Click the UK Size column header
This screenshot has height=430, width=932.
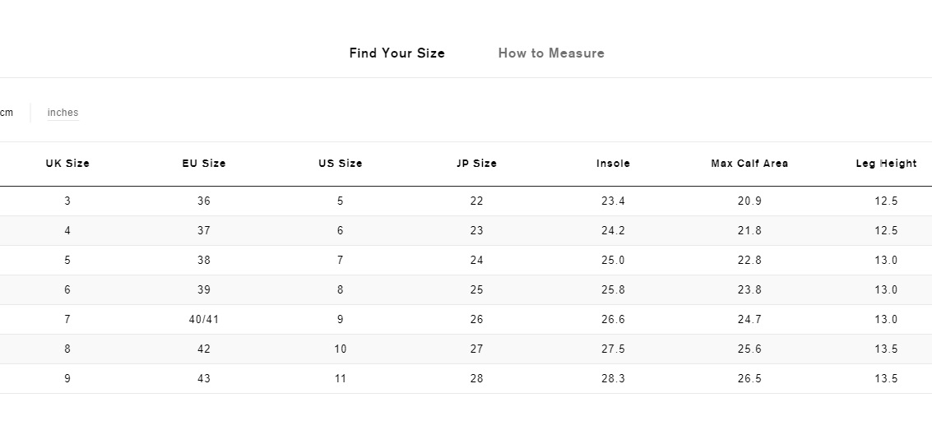(67, 164)
